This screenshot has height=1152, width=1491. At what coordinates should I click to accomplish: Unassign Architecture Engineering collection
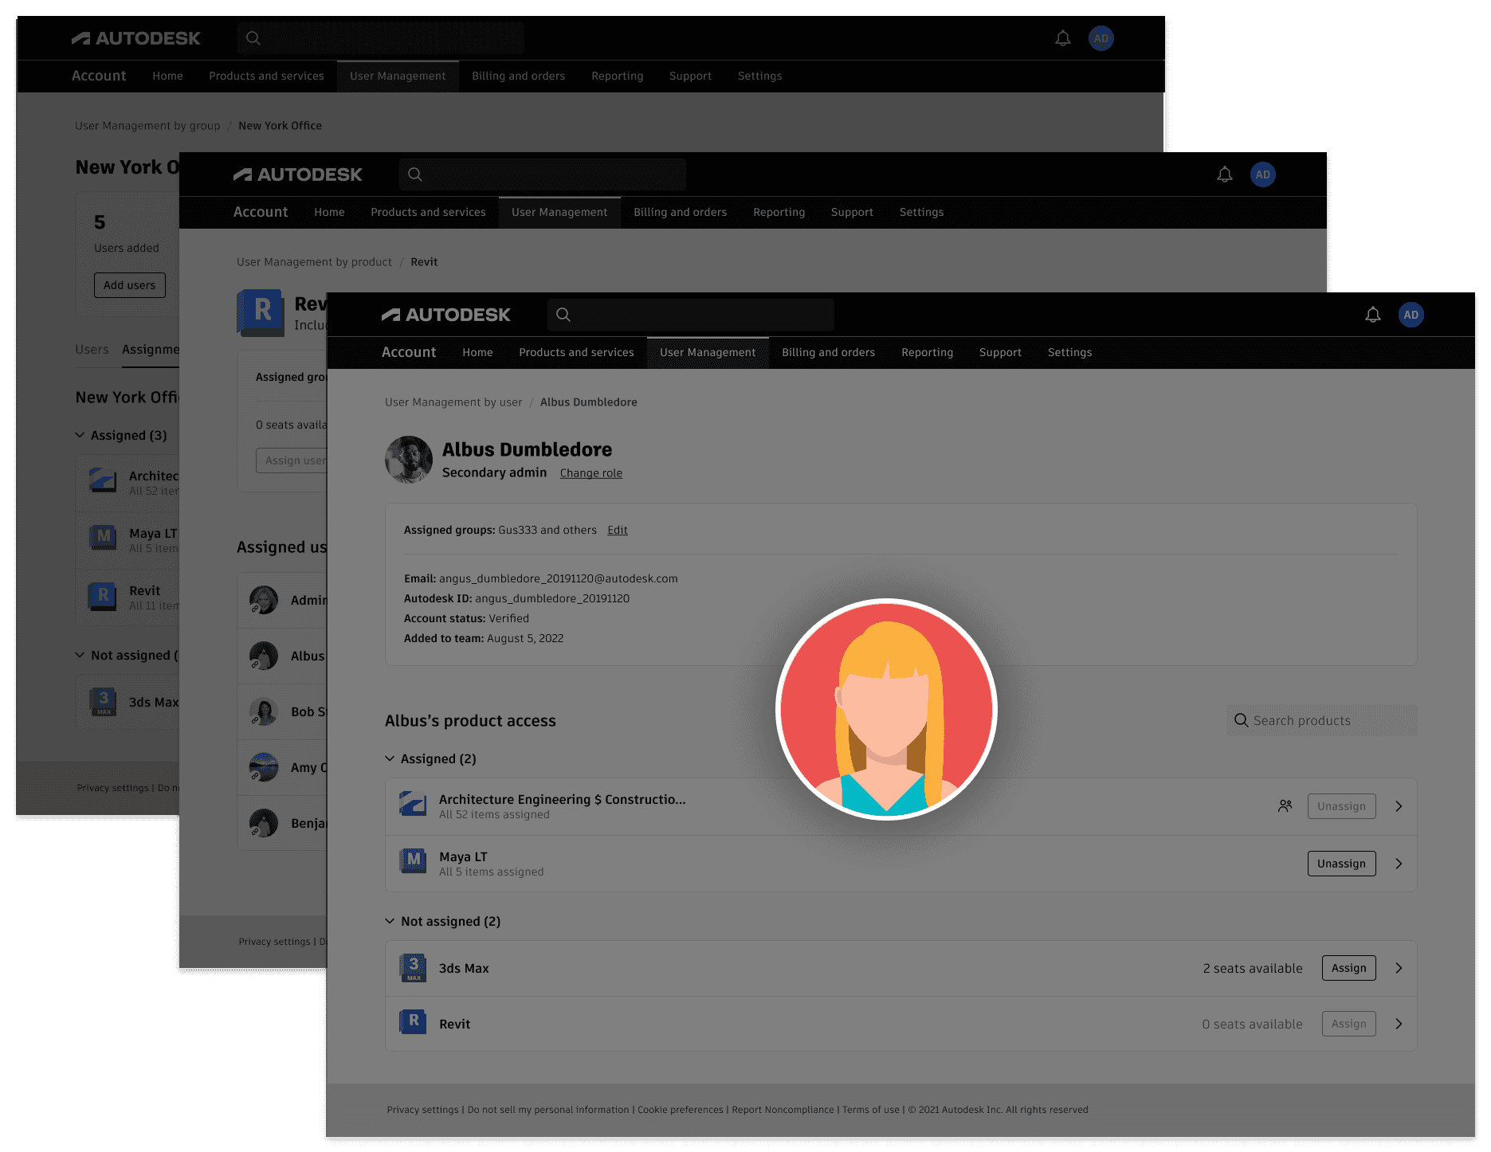tap(1341, 806)
